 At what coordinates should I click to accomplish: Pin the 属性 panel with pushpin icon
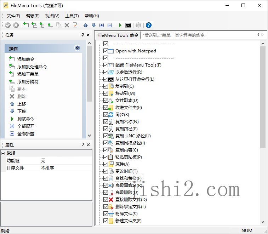[x=82, y=144]
